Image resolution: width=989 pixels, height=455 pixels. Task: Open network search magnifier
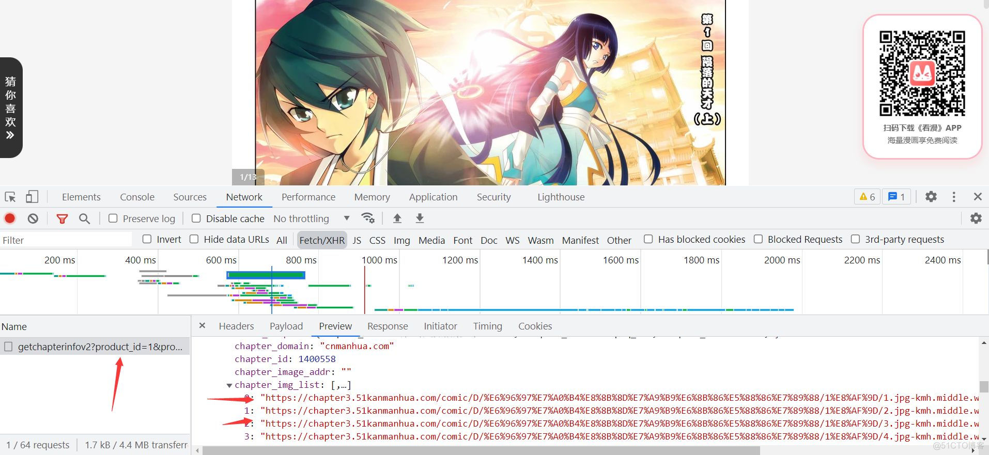85,219
